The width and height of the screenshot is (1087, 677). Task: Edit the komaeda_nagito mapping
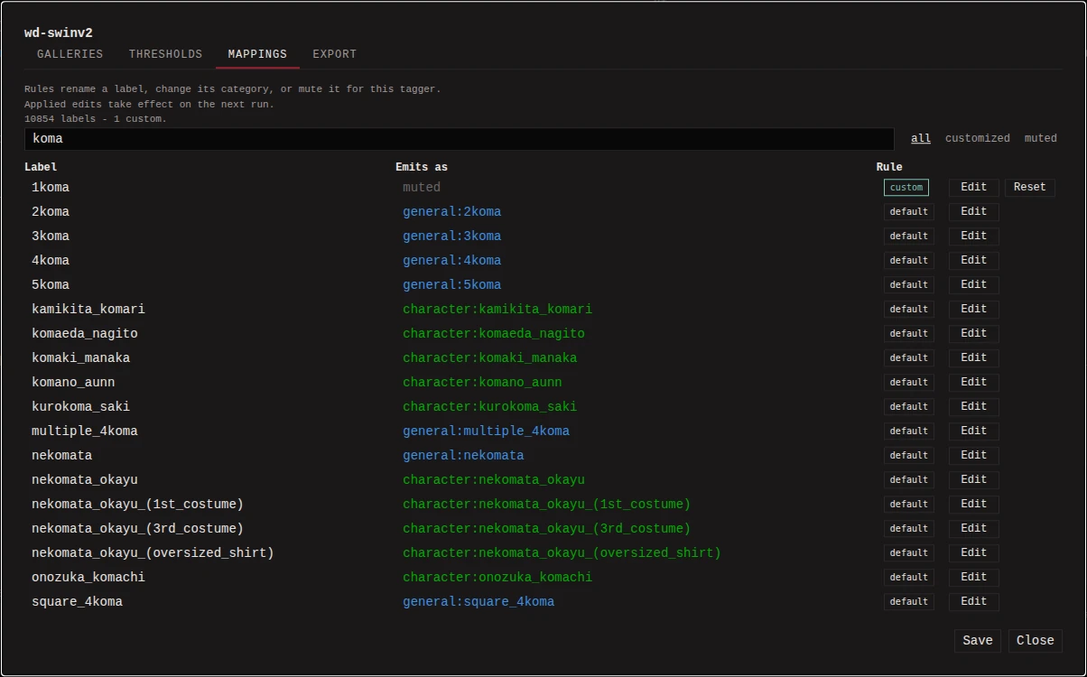[974, 333]
